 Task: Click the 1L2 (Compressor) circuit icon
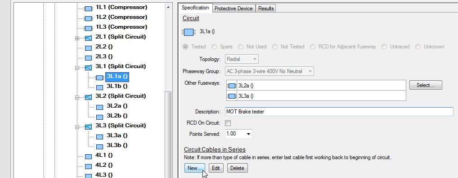[x=89, y=19]
